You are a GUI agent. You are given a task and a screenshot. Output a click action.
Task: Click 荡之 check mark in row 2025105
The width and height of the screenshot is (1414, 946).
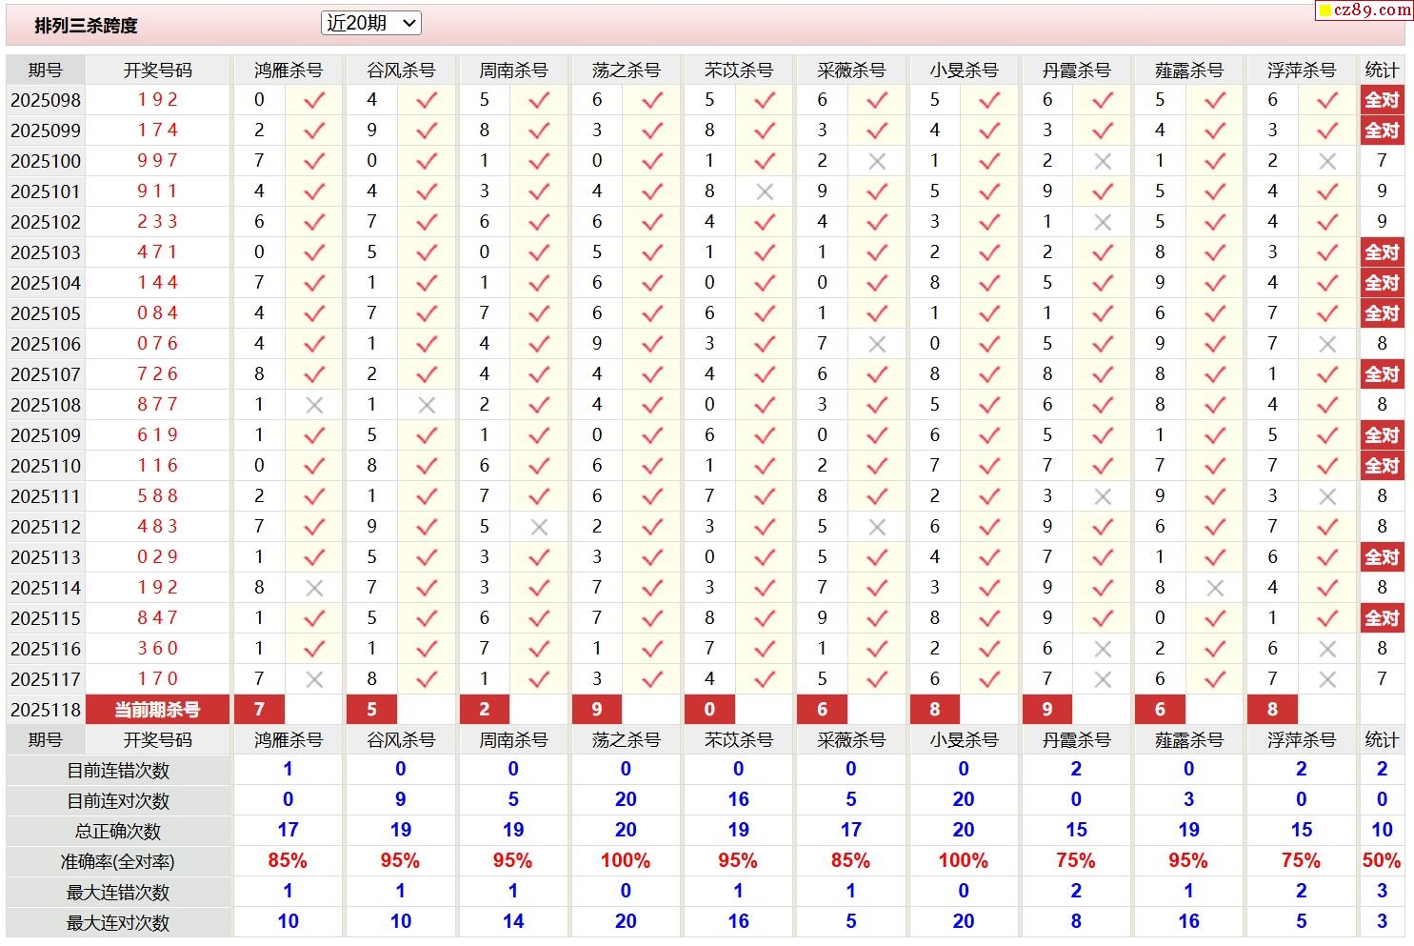coord(652,312)
